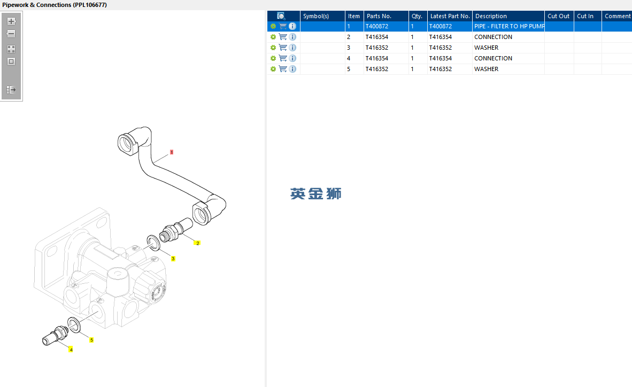The image size is (632, 387).
Task: Sort by Description column header
Action: tap(508, 16)
